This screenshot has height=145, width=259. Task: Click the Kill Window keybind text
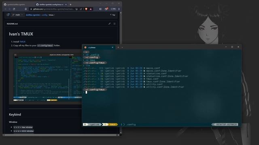click(23, 131)
